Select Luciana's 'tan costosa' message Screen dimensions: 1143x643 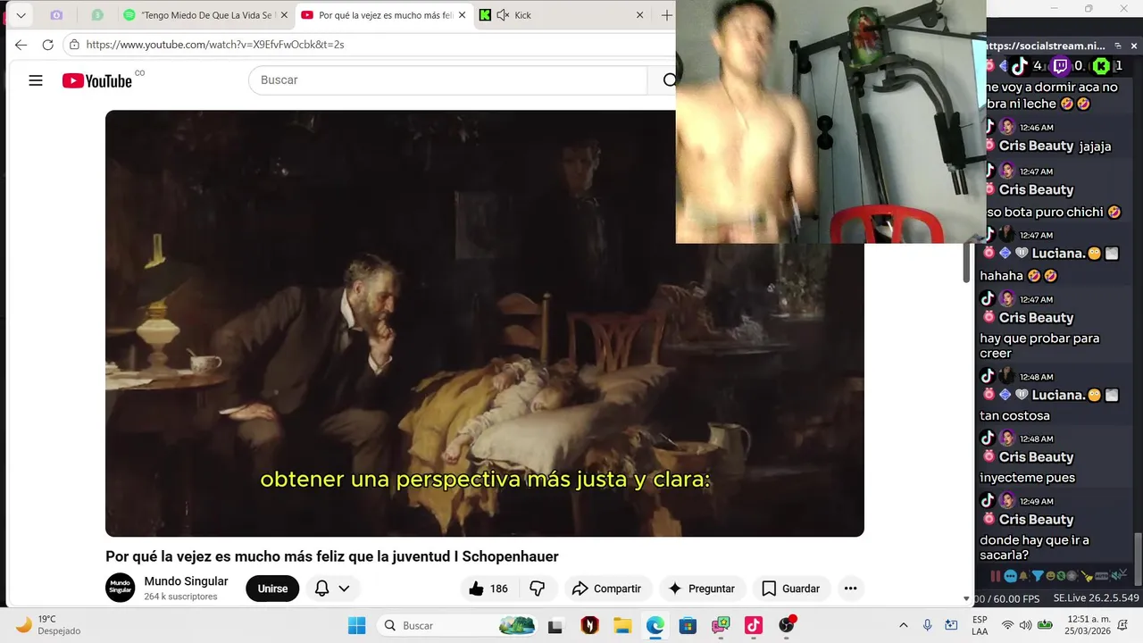(x=1014, y=415)
